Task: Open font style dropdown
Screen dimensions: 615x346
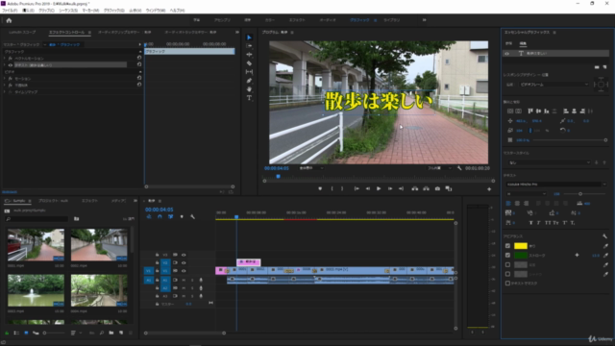Action: pos(526,194)
